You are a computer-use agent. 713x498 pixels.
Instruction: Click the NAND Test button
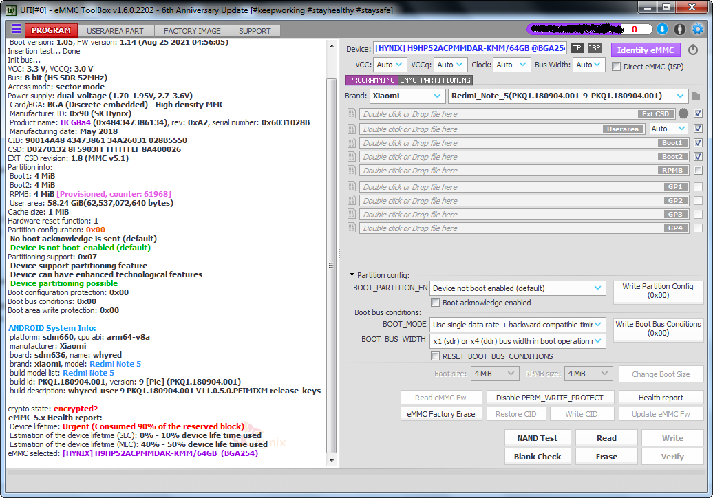coord(537,438)
